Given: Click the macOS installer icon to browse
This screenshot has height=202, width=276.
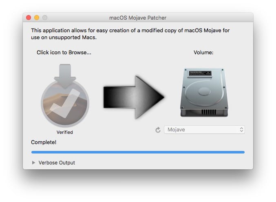Looking at the screenshot, I should [x=65, y=95].
